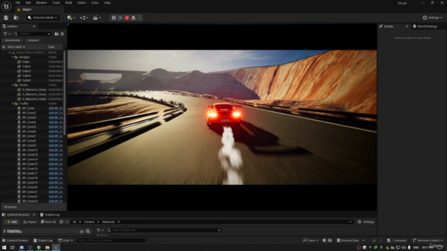Open the Settings dropdown in top toolbar
This screenshot has width=447, height=251.
(x=432, y=17)
